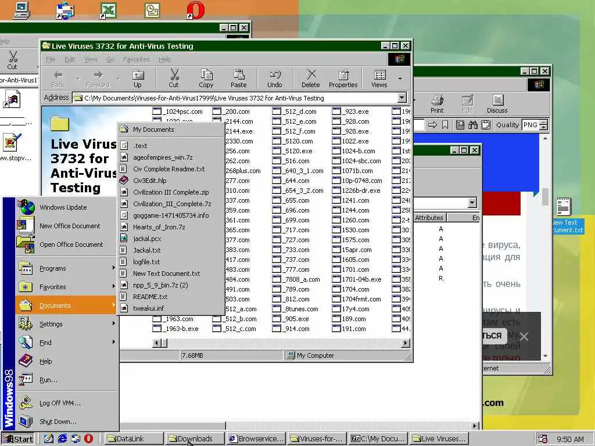Click the horizontal scrollbar right arrow in file list

(x=406, y=343)
